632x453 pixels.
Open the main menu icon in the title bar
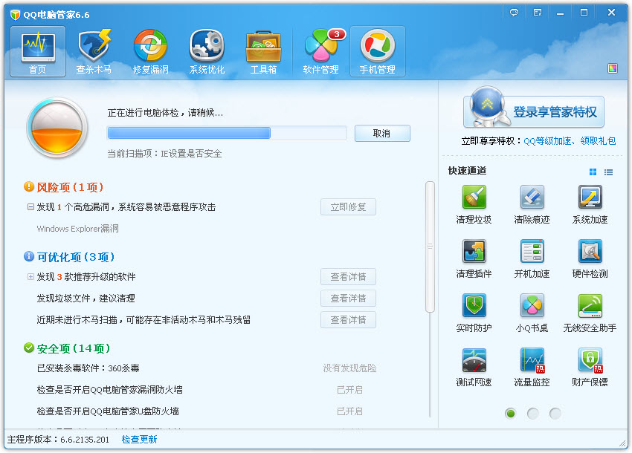pos(538,13)
